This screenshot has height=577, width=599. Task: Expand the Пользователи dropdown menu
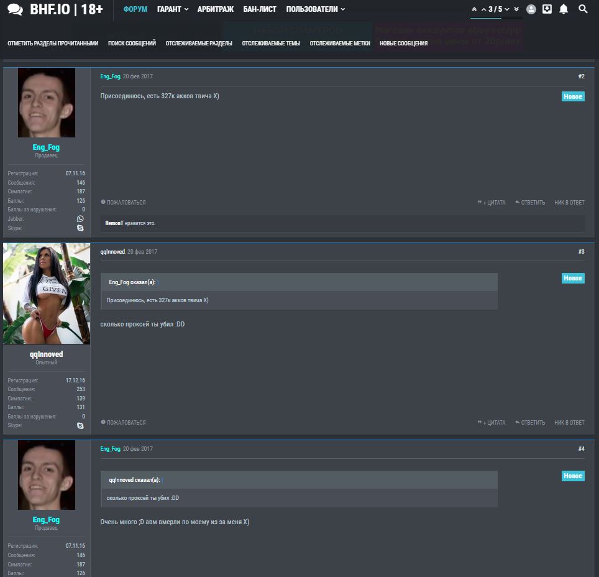click(315, 9)
